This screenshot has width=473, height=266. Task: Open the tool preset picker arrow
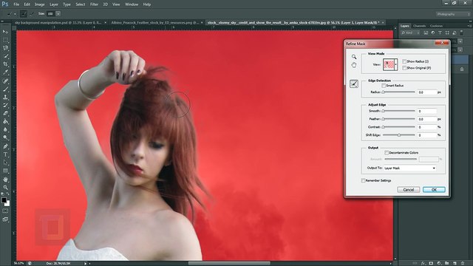point(15,13)
